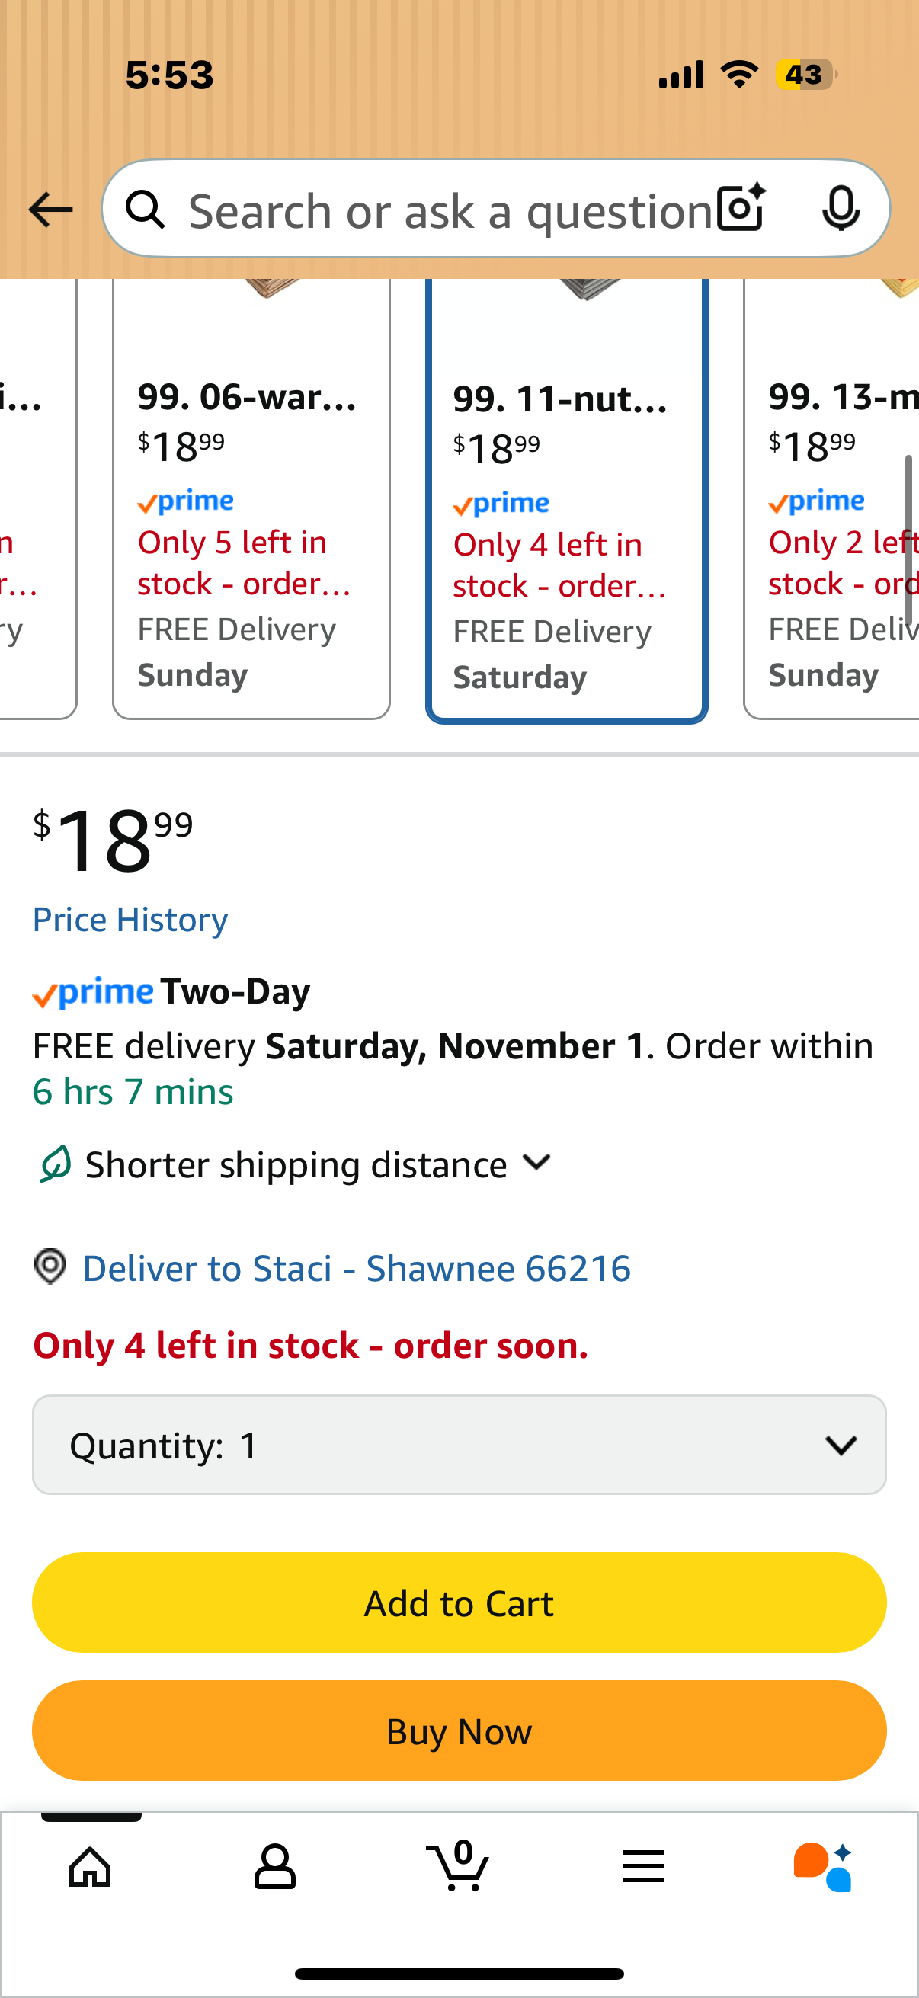919x1998 pixels.
Task: Open the hamburger menu icon
Action: (x=643, y=1866)
